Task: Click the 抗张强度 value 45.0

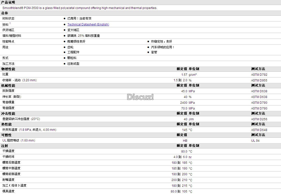Action: click(x=184, y=91)
